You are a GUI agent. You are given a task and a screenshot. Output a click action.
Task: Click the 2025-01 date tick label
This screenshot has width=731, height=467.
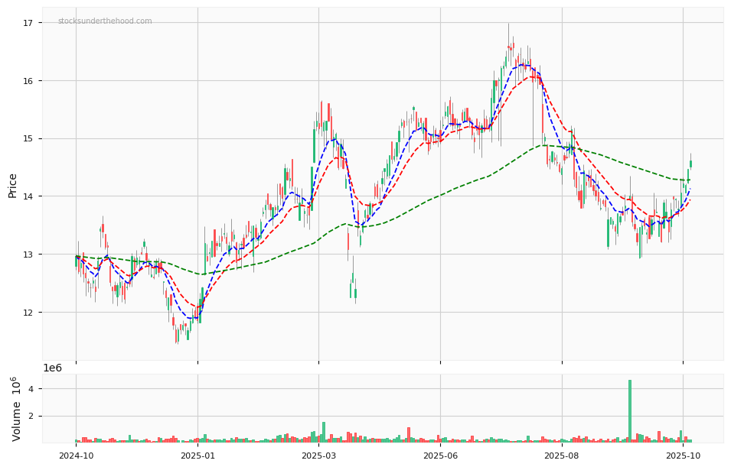point(197,456)
